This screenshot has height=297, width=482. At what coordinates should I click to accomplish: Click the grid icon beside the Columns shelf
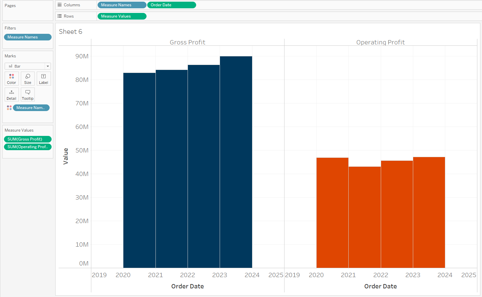click(59, 5)
